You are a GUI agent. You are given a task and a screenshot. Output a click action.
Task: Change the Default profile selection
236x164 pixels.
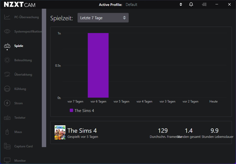click(x=131, y=4)
